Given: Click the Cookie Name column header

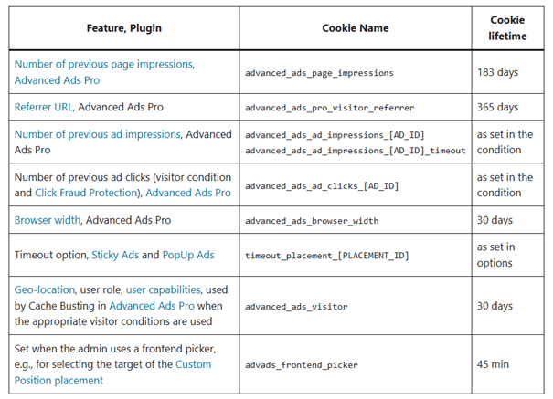Looking at the screenshot, I should click(356, 28).
